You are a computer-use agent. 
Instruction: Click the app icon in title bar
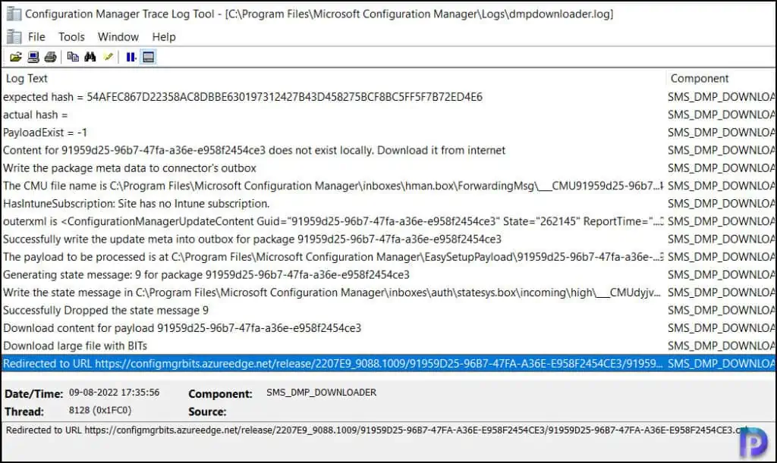click(x=14, y=14)
